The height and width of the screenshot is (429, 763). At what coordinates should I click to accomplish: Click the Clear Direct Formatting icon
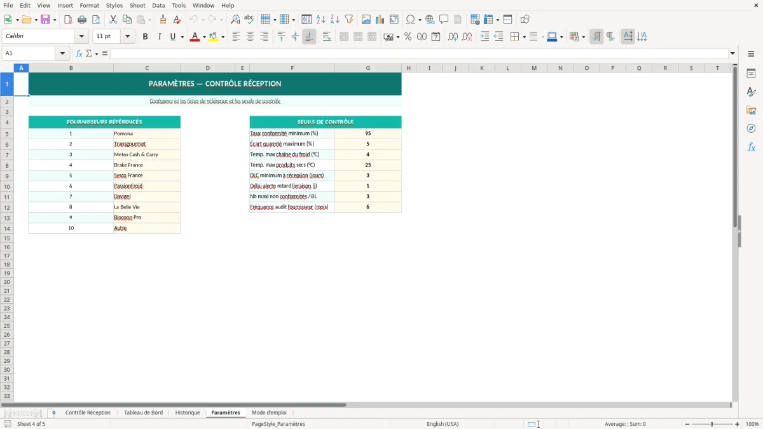click(177, 20)
